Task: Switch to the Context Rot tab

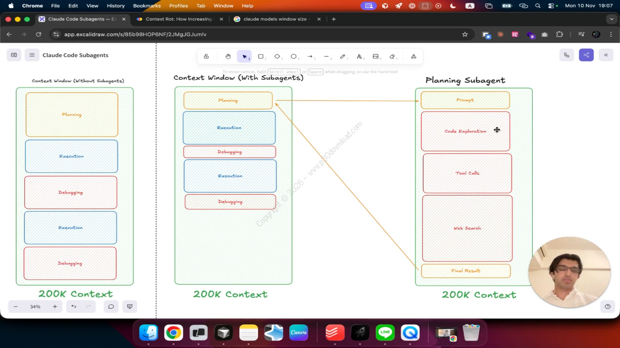Action: (x=179, y=19)
